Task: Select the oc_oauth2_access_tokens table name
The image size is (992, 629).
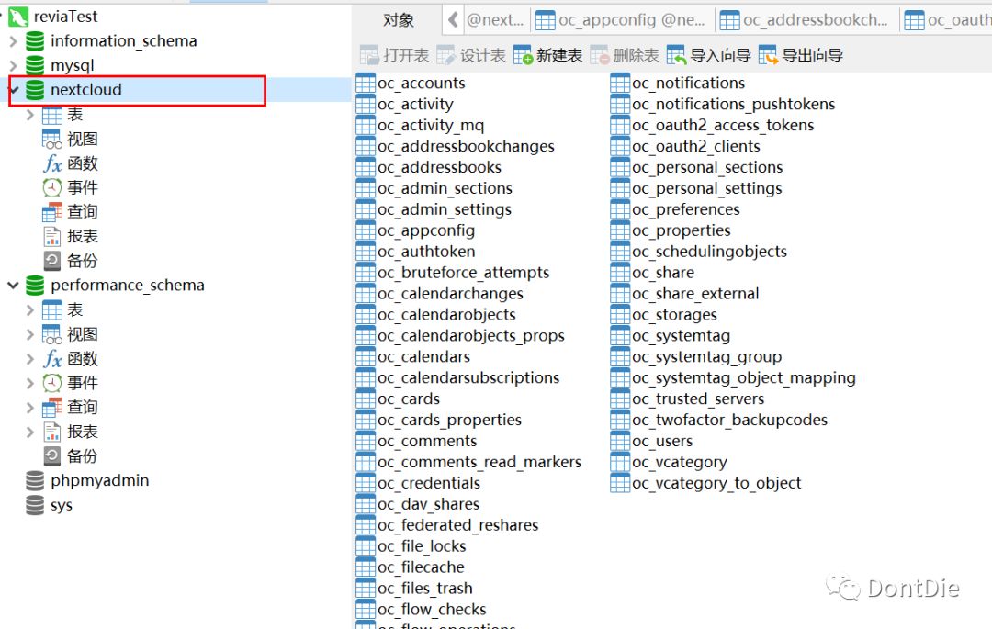Action: coord(723,125)
